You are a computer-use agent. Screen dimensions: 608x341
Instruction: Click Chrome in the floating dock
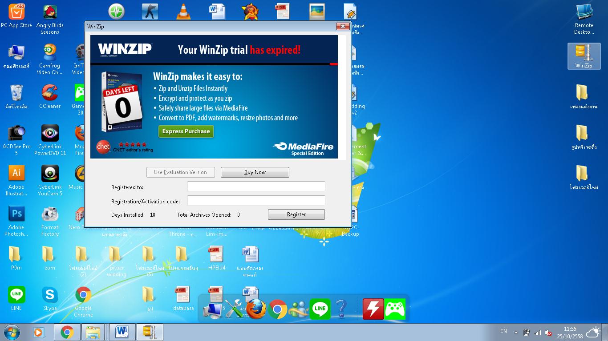[x=277, y=309]
